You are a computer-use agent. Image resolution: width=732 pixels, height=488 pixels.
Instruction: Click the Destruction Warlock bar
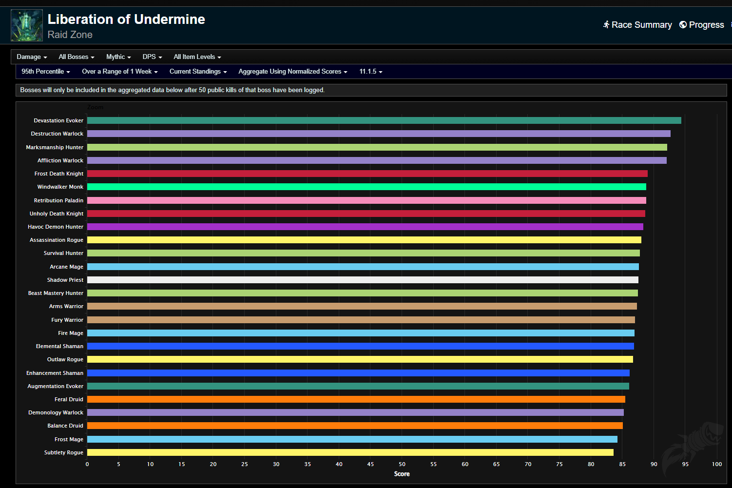coord(379,134)
